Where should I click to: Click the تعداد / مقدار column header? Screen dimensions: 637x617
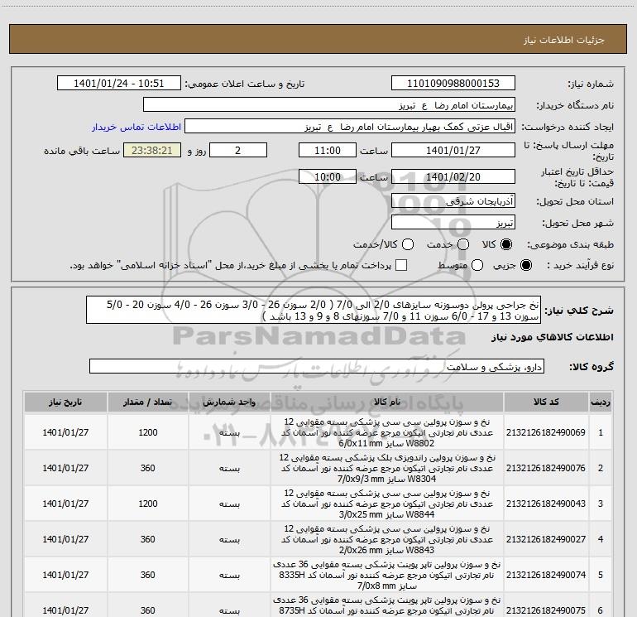point(147,402)
